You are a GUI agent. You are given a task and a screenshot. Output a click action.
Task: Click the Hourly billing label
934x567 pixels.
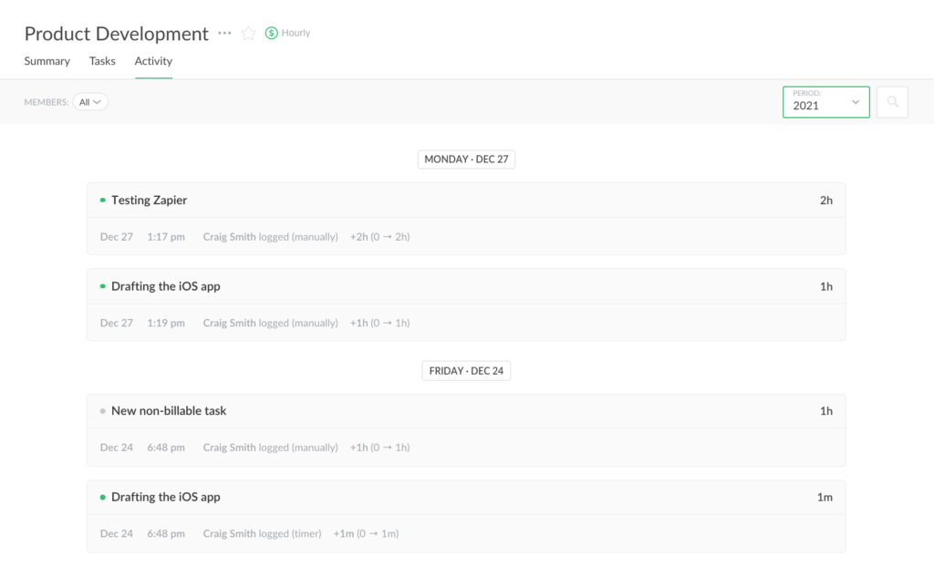tap(296, 33)
